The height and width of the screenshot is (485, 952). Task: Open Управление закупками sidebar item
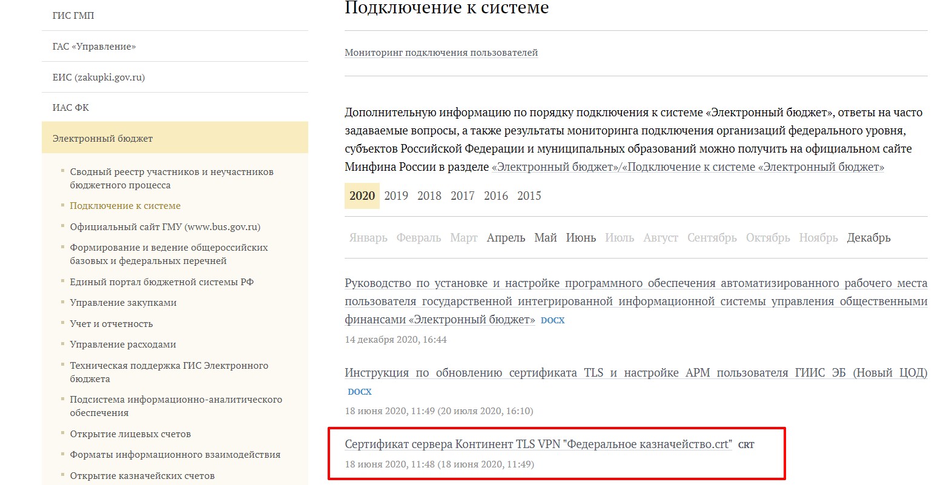point(123,303)
